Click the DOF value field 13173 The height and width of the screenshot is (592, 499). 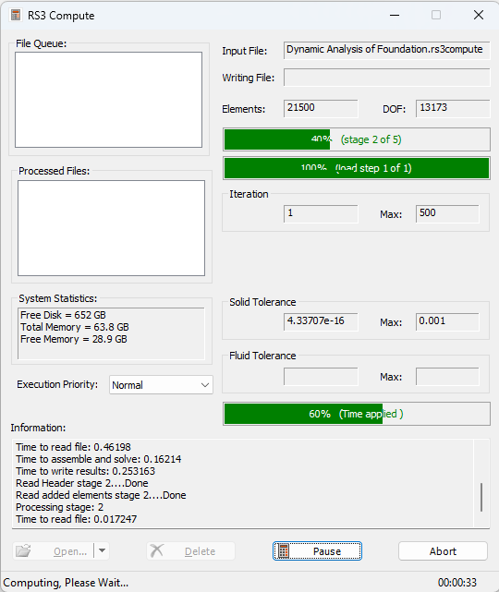pyautogui.click(x=453, y=108)
